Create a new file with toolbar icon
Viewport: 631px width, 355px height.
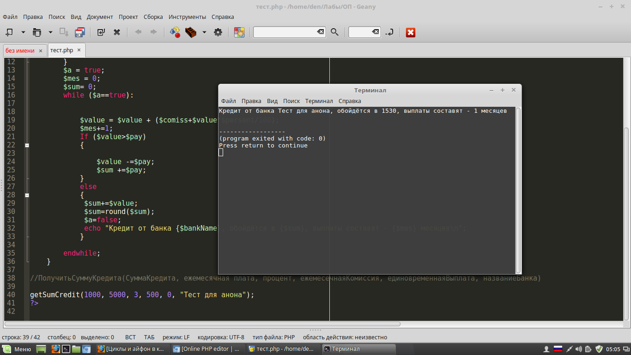[9, 32]
